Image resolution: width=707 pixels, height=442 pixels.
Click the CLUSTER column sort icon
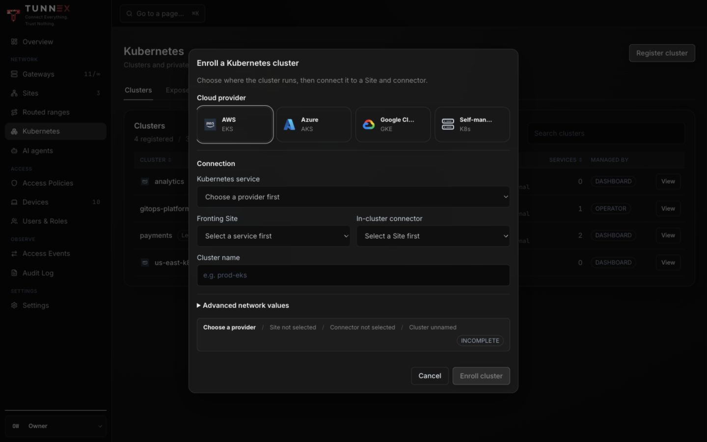click(x=170, y=160)
